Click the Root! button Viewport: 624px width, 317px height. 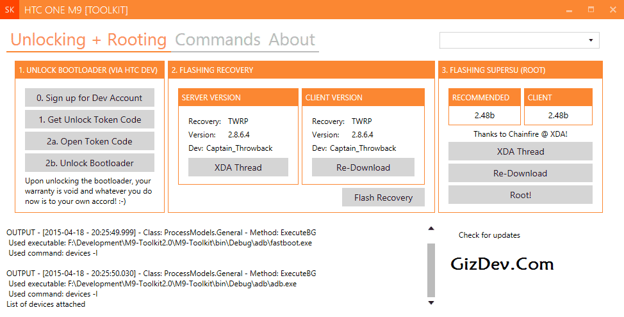pyautogui.click(x=520, y=195)
